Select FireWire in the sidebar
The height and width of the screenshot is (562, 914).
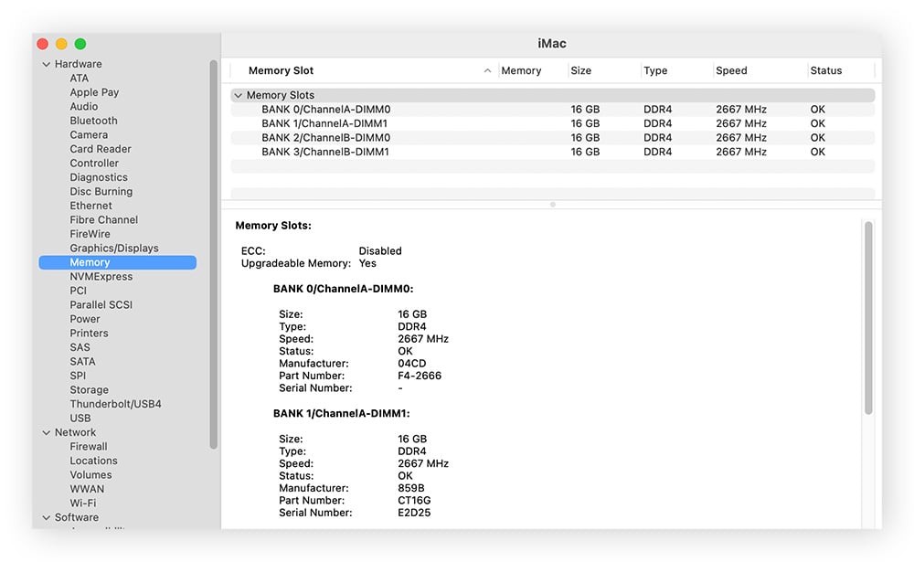pos(90,234)
